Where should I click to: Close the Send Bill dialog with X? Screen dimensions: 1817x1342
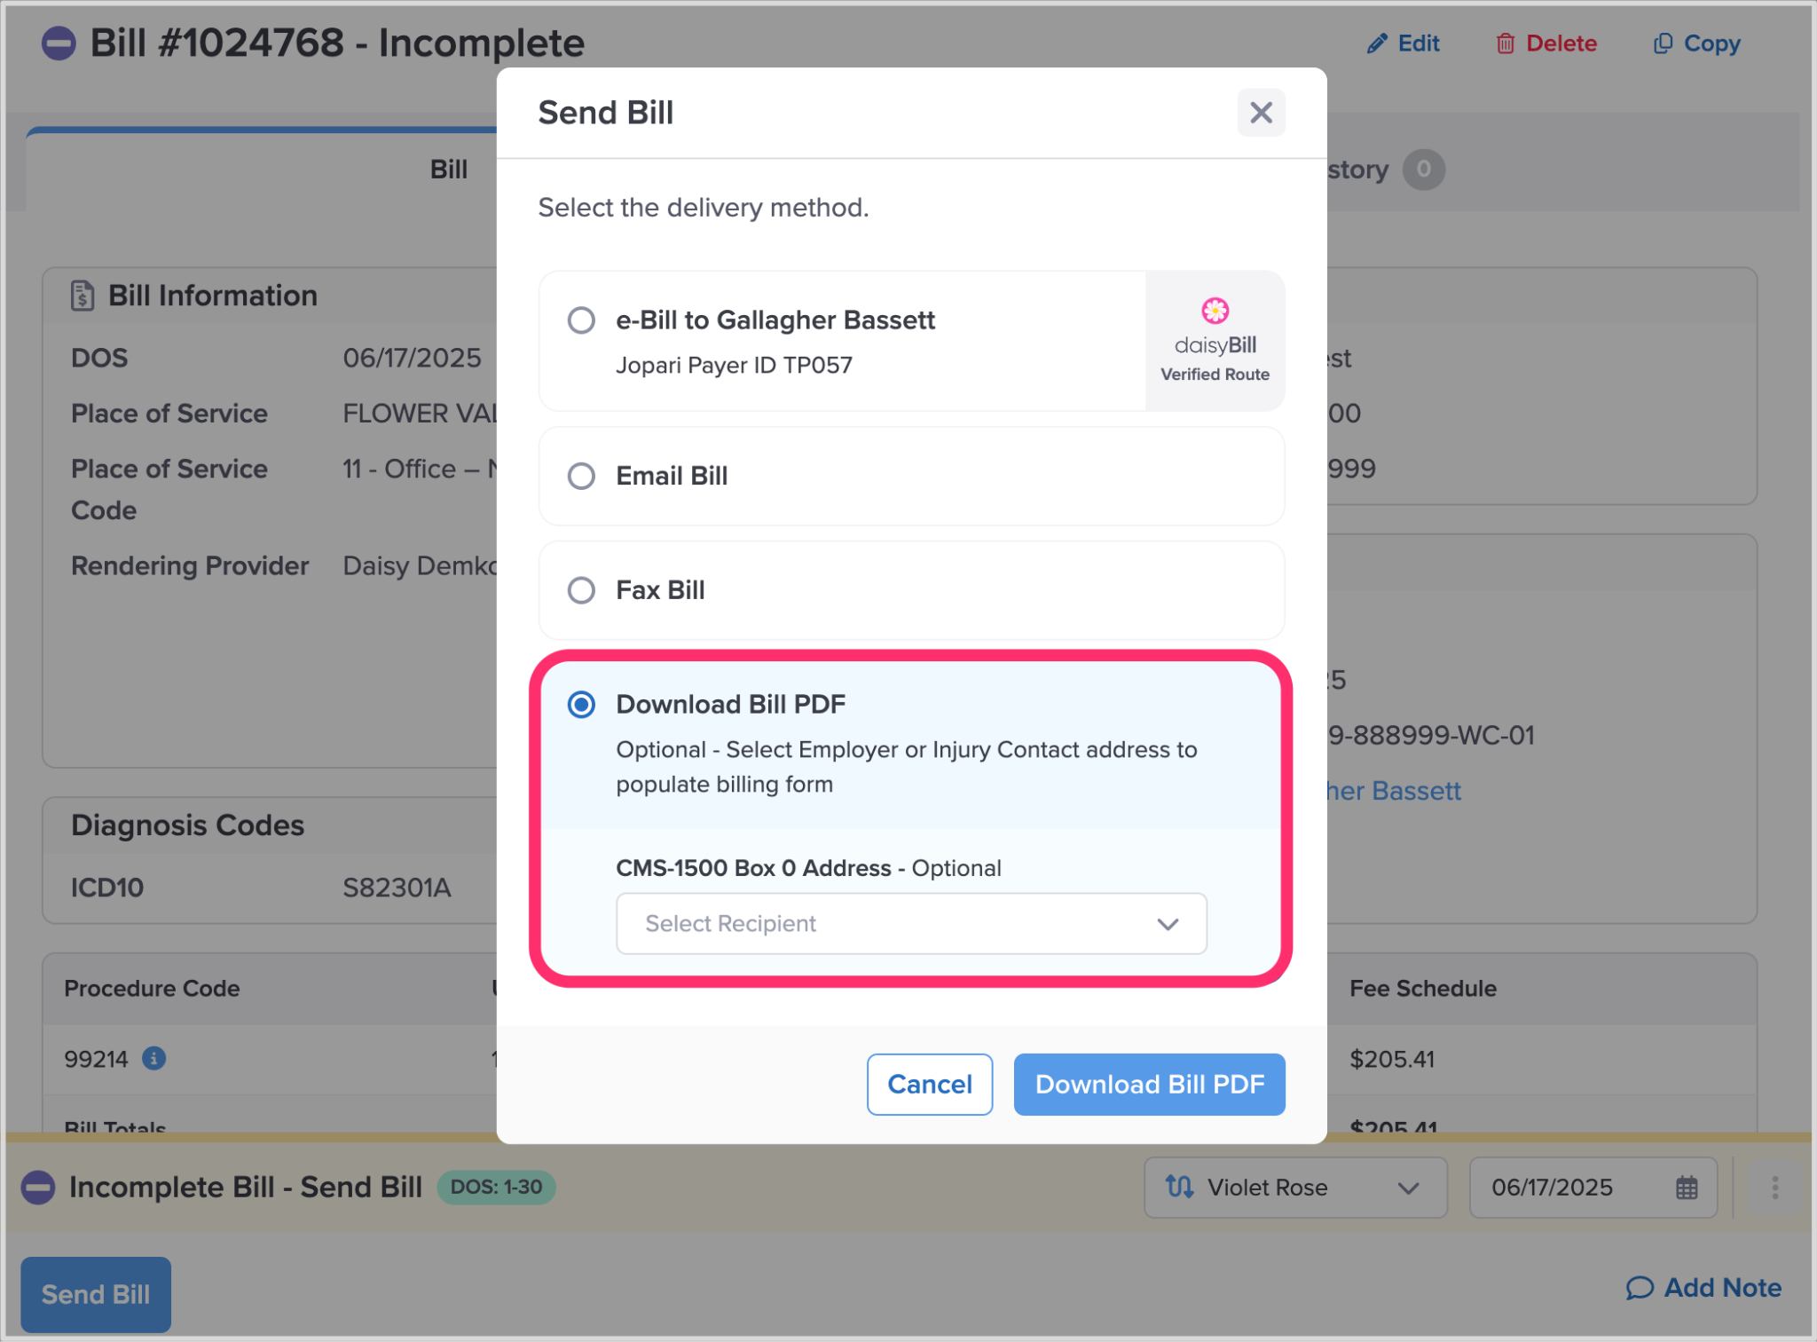pyautogui.click(x=1260, y=113)
